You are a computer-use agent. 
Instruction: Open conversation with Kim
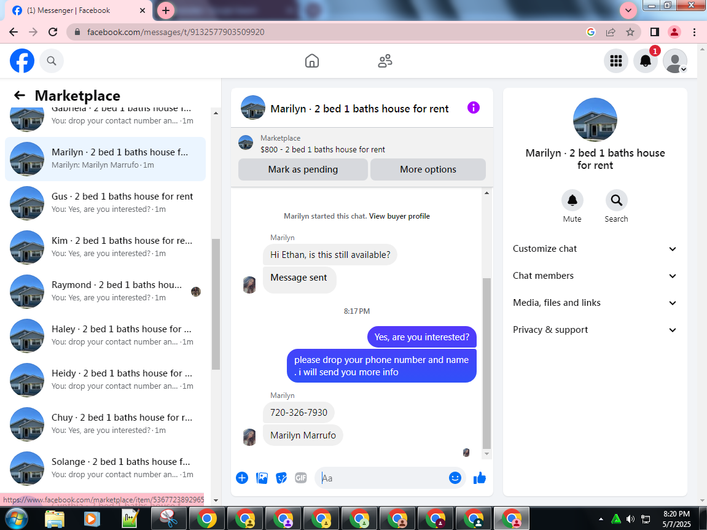click(106, 247)
